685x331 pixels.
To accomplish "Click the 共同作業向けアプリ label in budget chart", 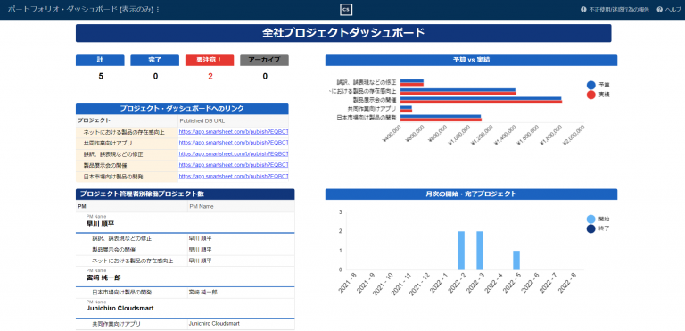I will tap(372, 109).
